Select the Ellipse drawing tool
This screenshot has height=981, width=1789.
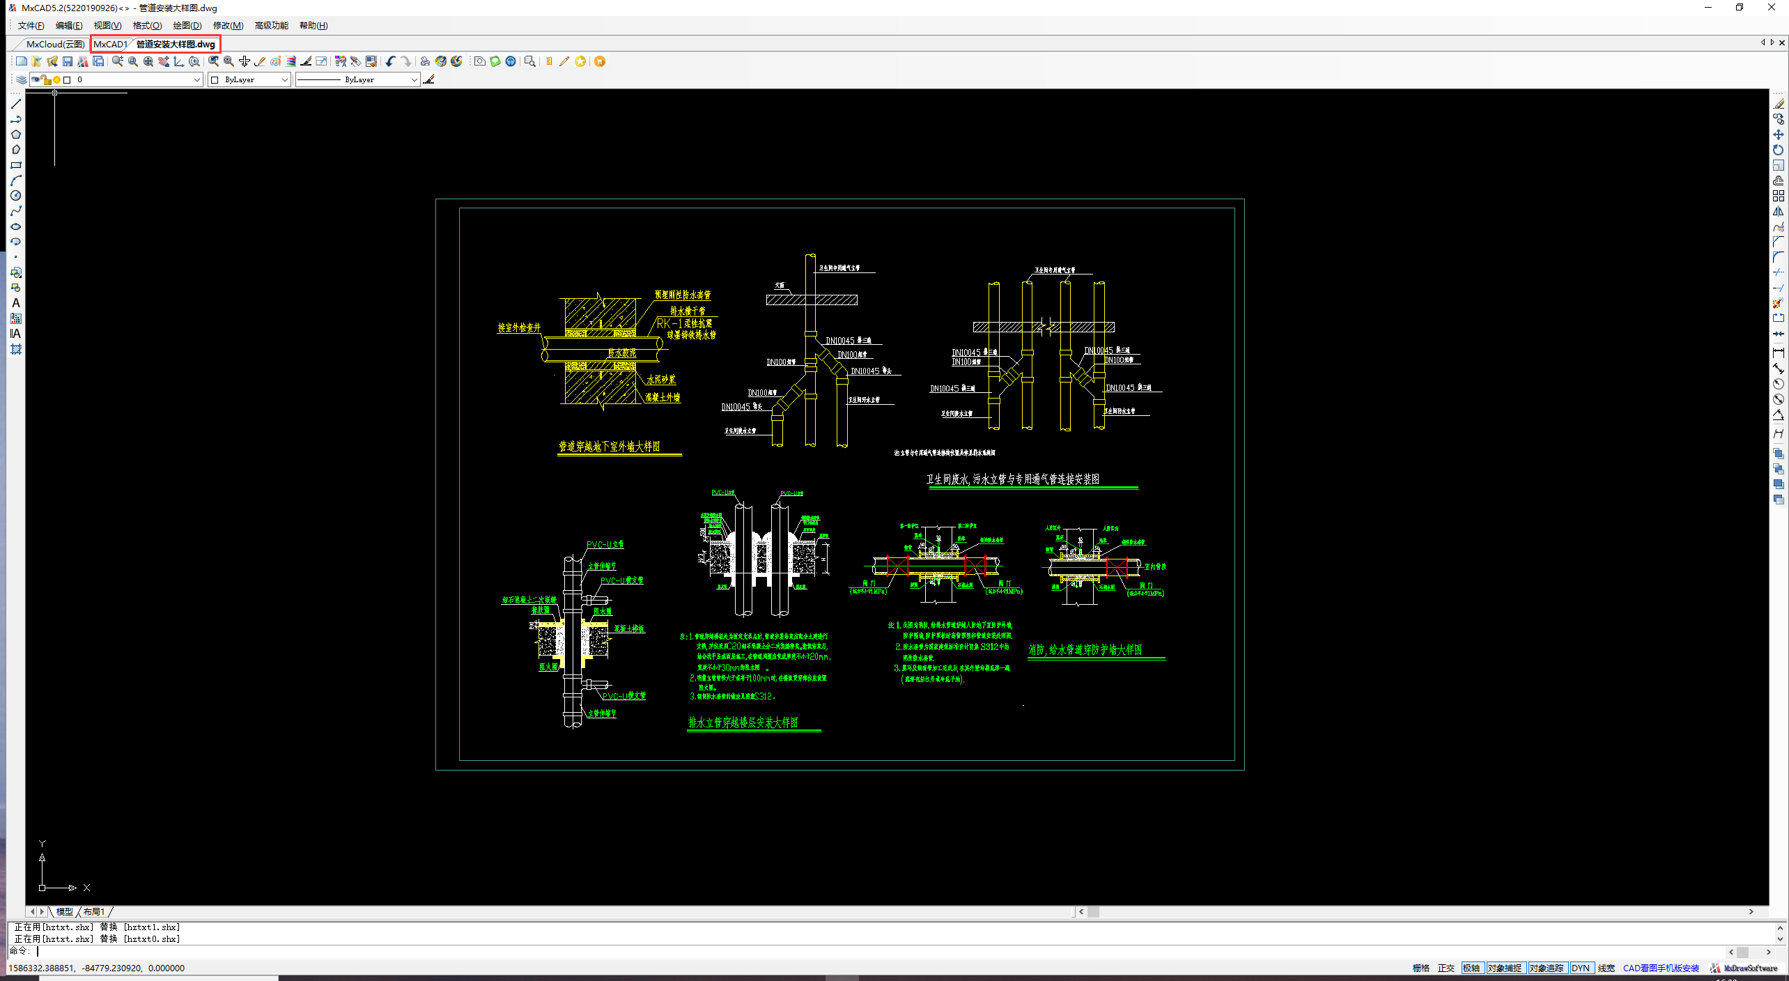click(x=16, y=226)
